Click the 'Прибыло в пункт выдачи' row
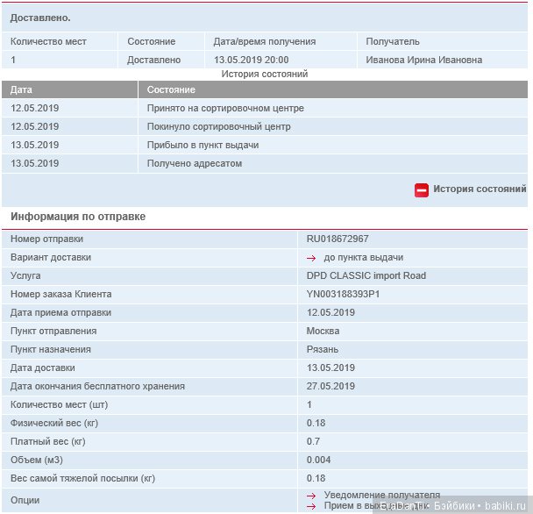The image size is (533, 514). (203, 146)
